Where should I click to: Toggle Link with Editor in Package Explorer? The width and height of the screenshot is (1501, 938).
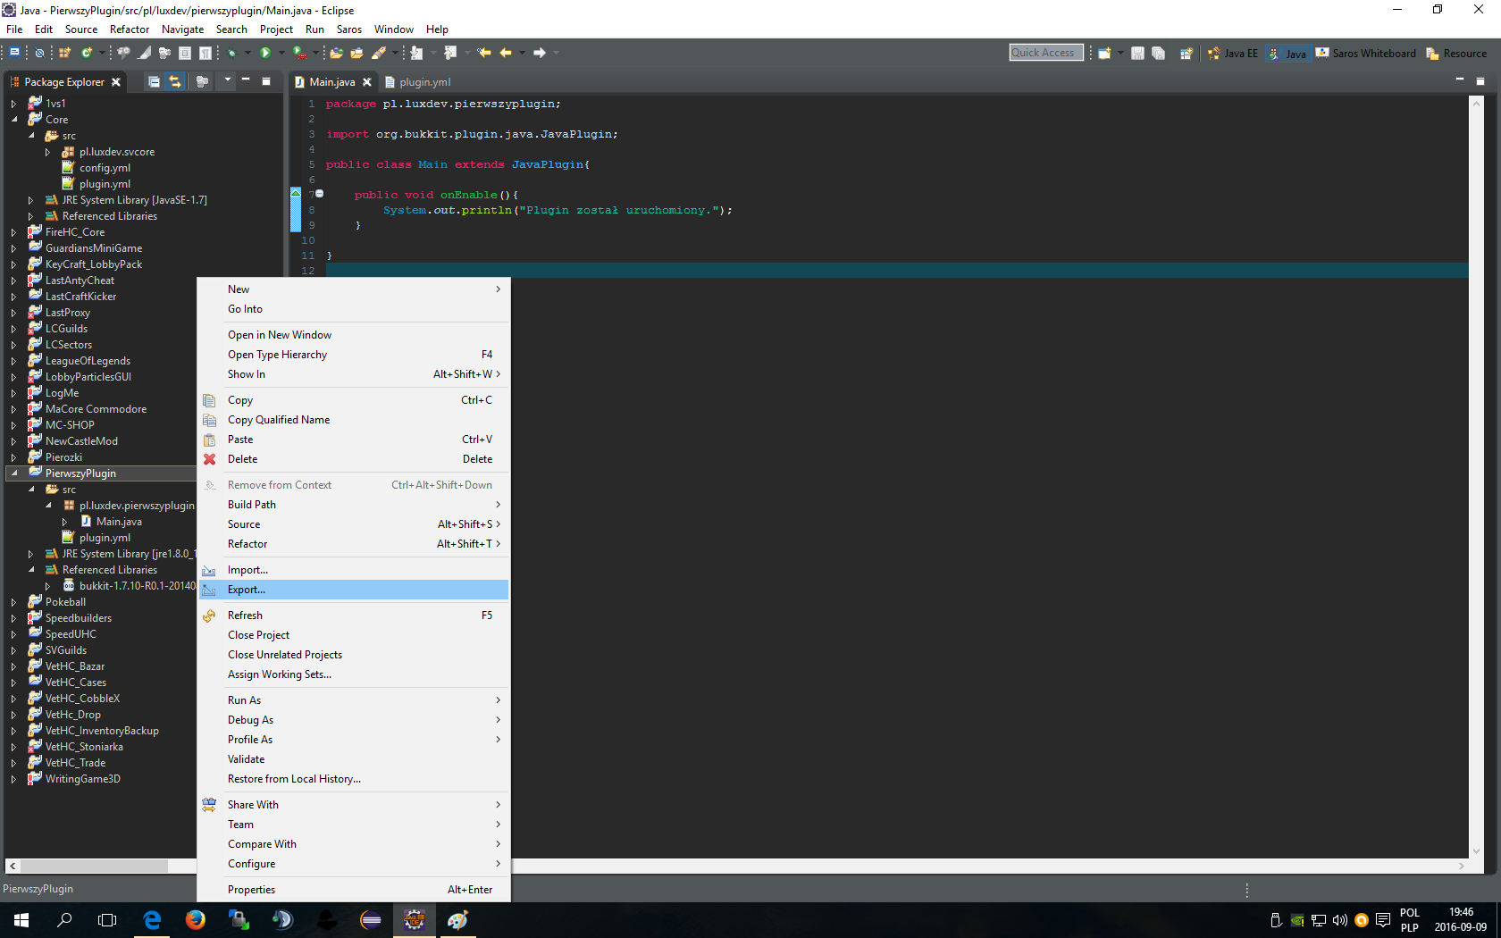coord(175,81)
